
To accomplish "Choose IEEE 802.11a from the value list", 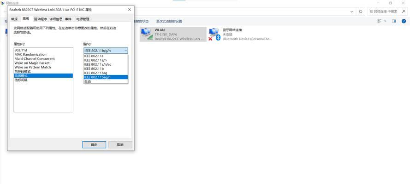I will [106, 56].
